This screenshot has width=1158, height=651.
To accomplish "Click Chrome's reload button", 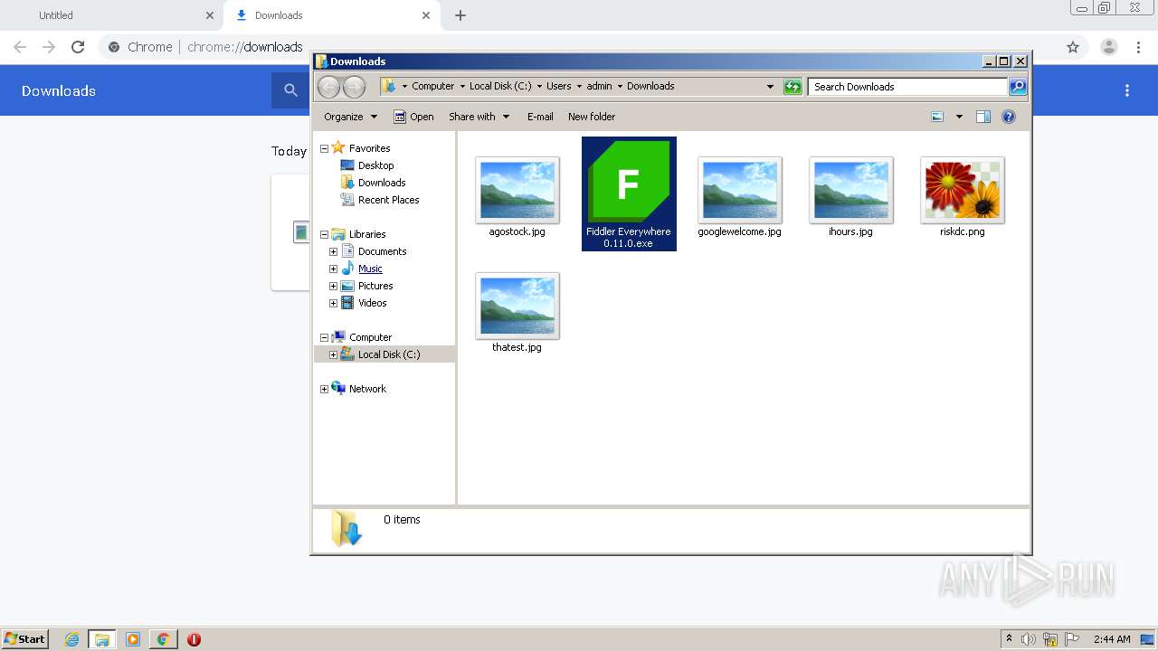I will point(78,47).
